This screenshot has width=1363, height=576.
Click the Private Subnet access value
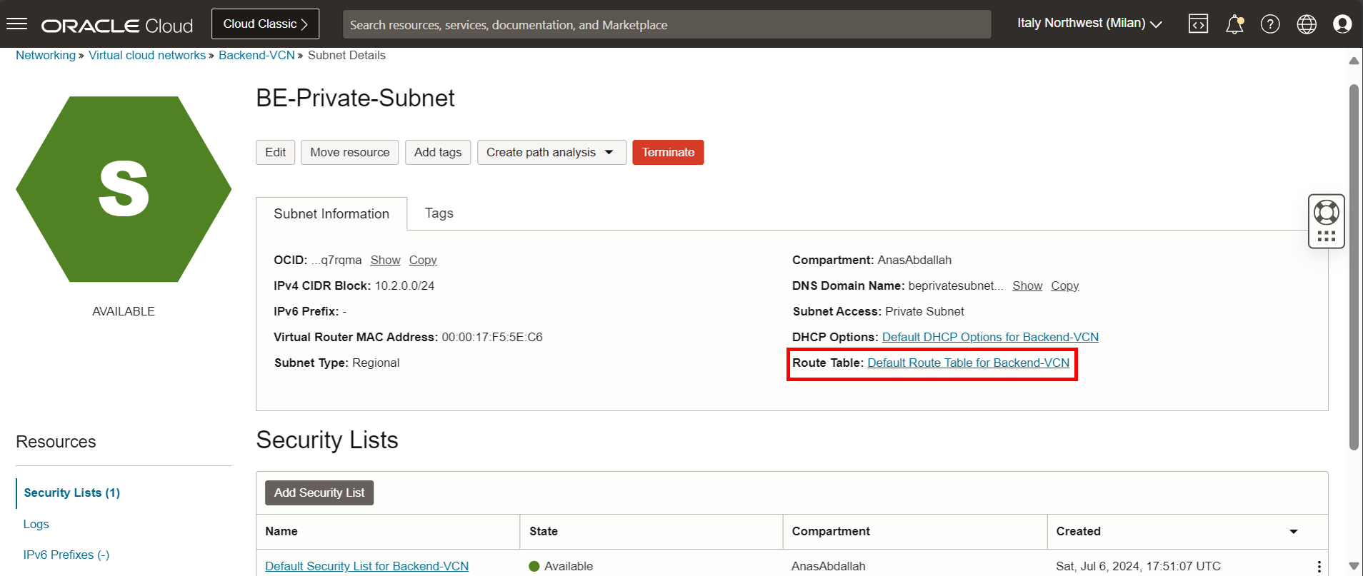[924, 311]
